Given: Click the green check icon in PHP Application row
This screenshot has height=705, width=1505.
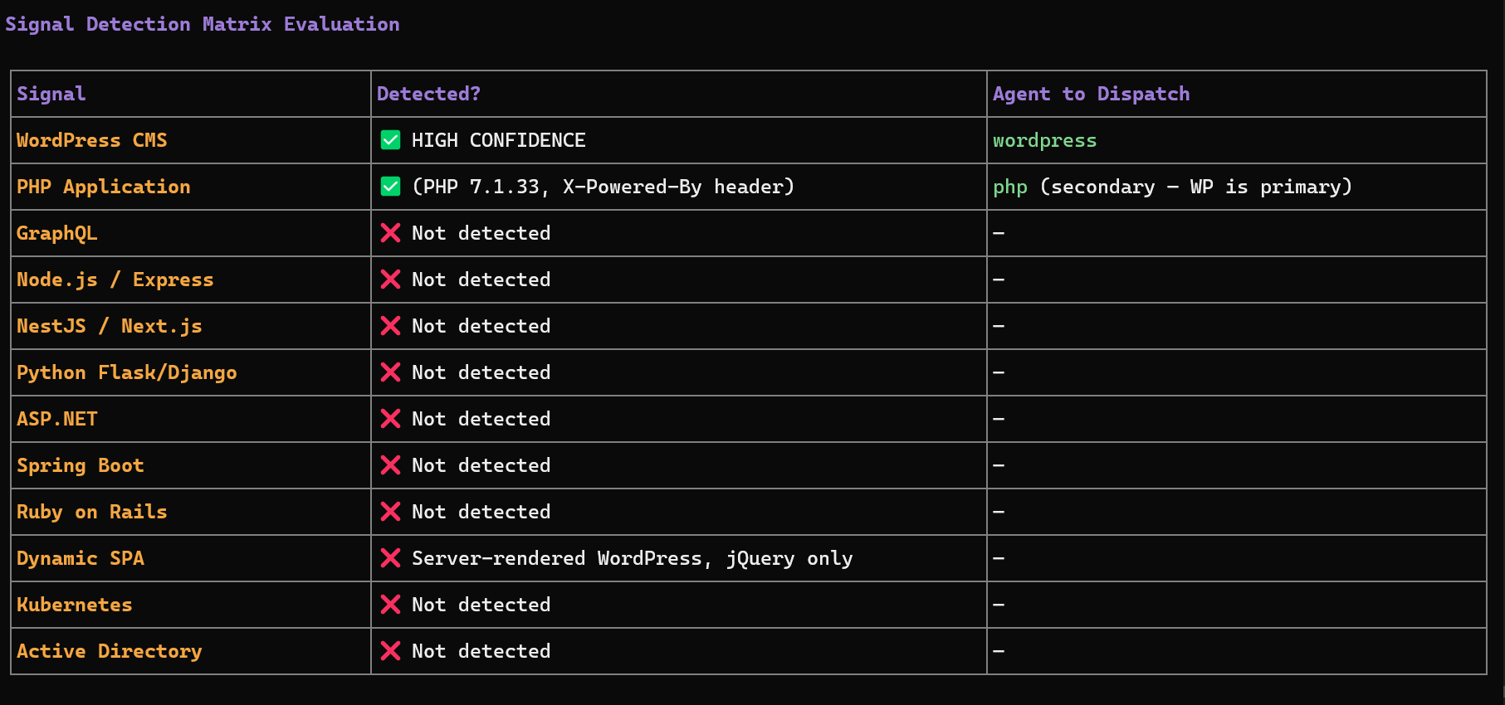Looking at the screenshot, I should coord(390,187).
